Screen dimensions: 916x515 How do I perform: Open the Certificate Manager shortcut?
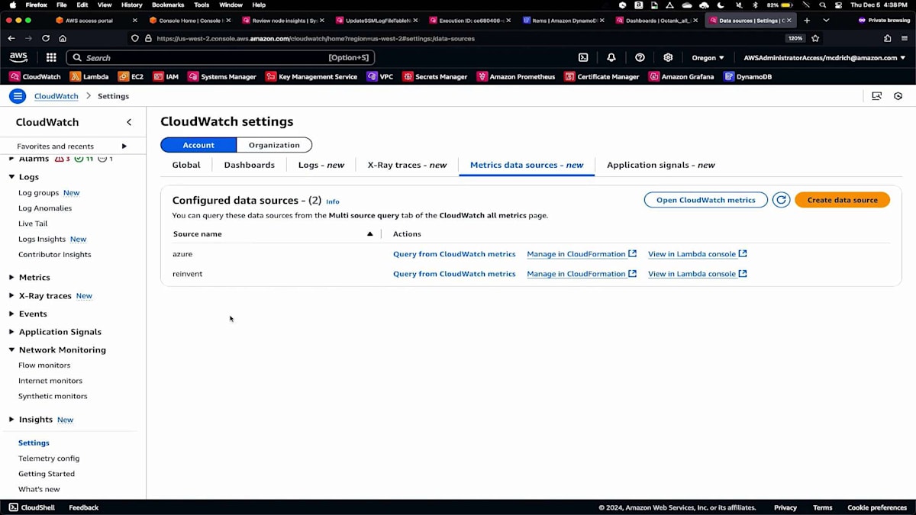602,76
